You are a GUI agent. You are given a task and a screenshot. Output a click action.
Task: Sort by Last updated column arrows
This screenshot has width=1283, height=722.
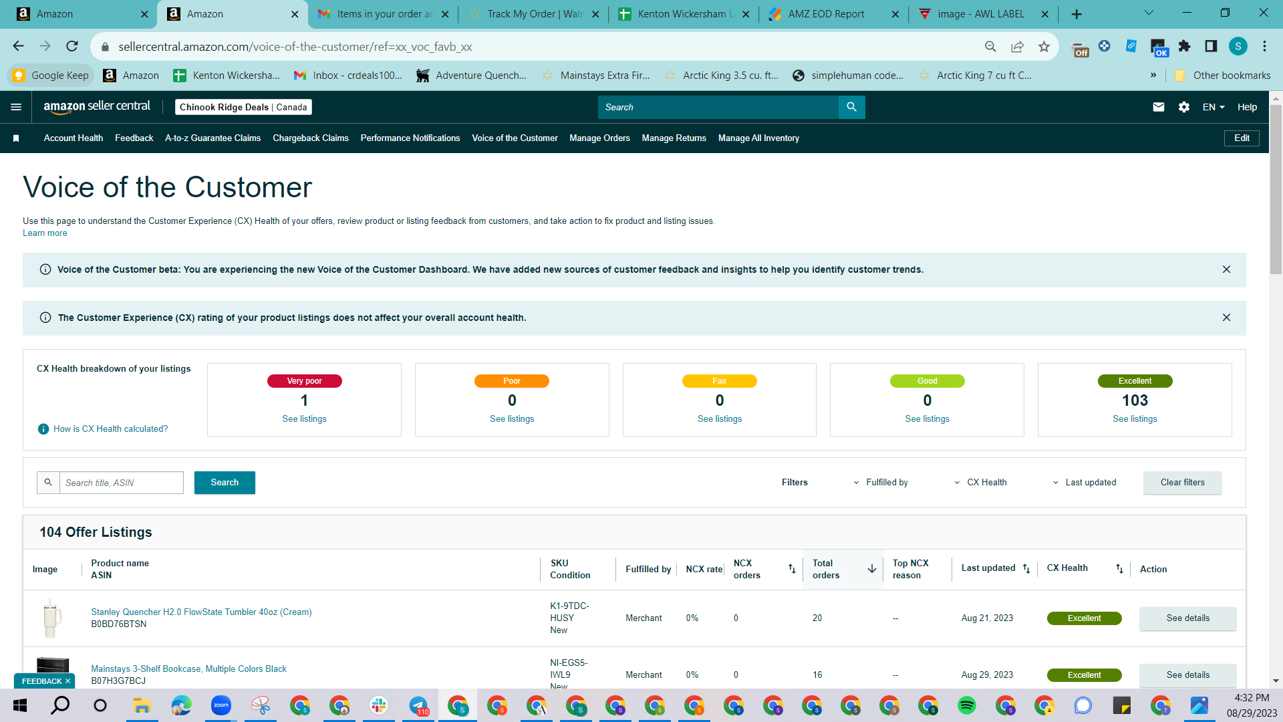[1026, 569]
